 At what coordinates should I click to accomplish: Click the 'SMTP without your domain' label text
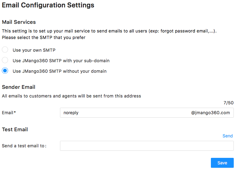[x=59, y=71]
